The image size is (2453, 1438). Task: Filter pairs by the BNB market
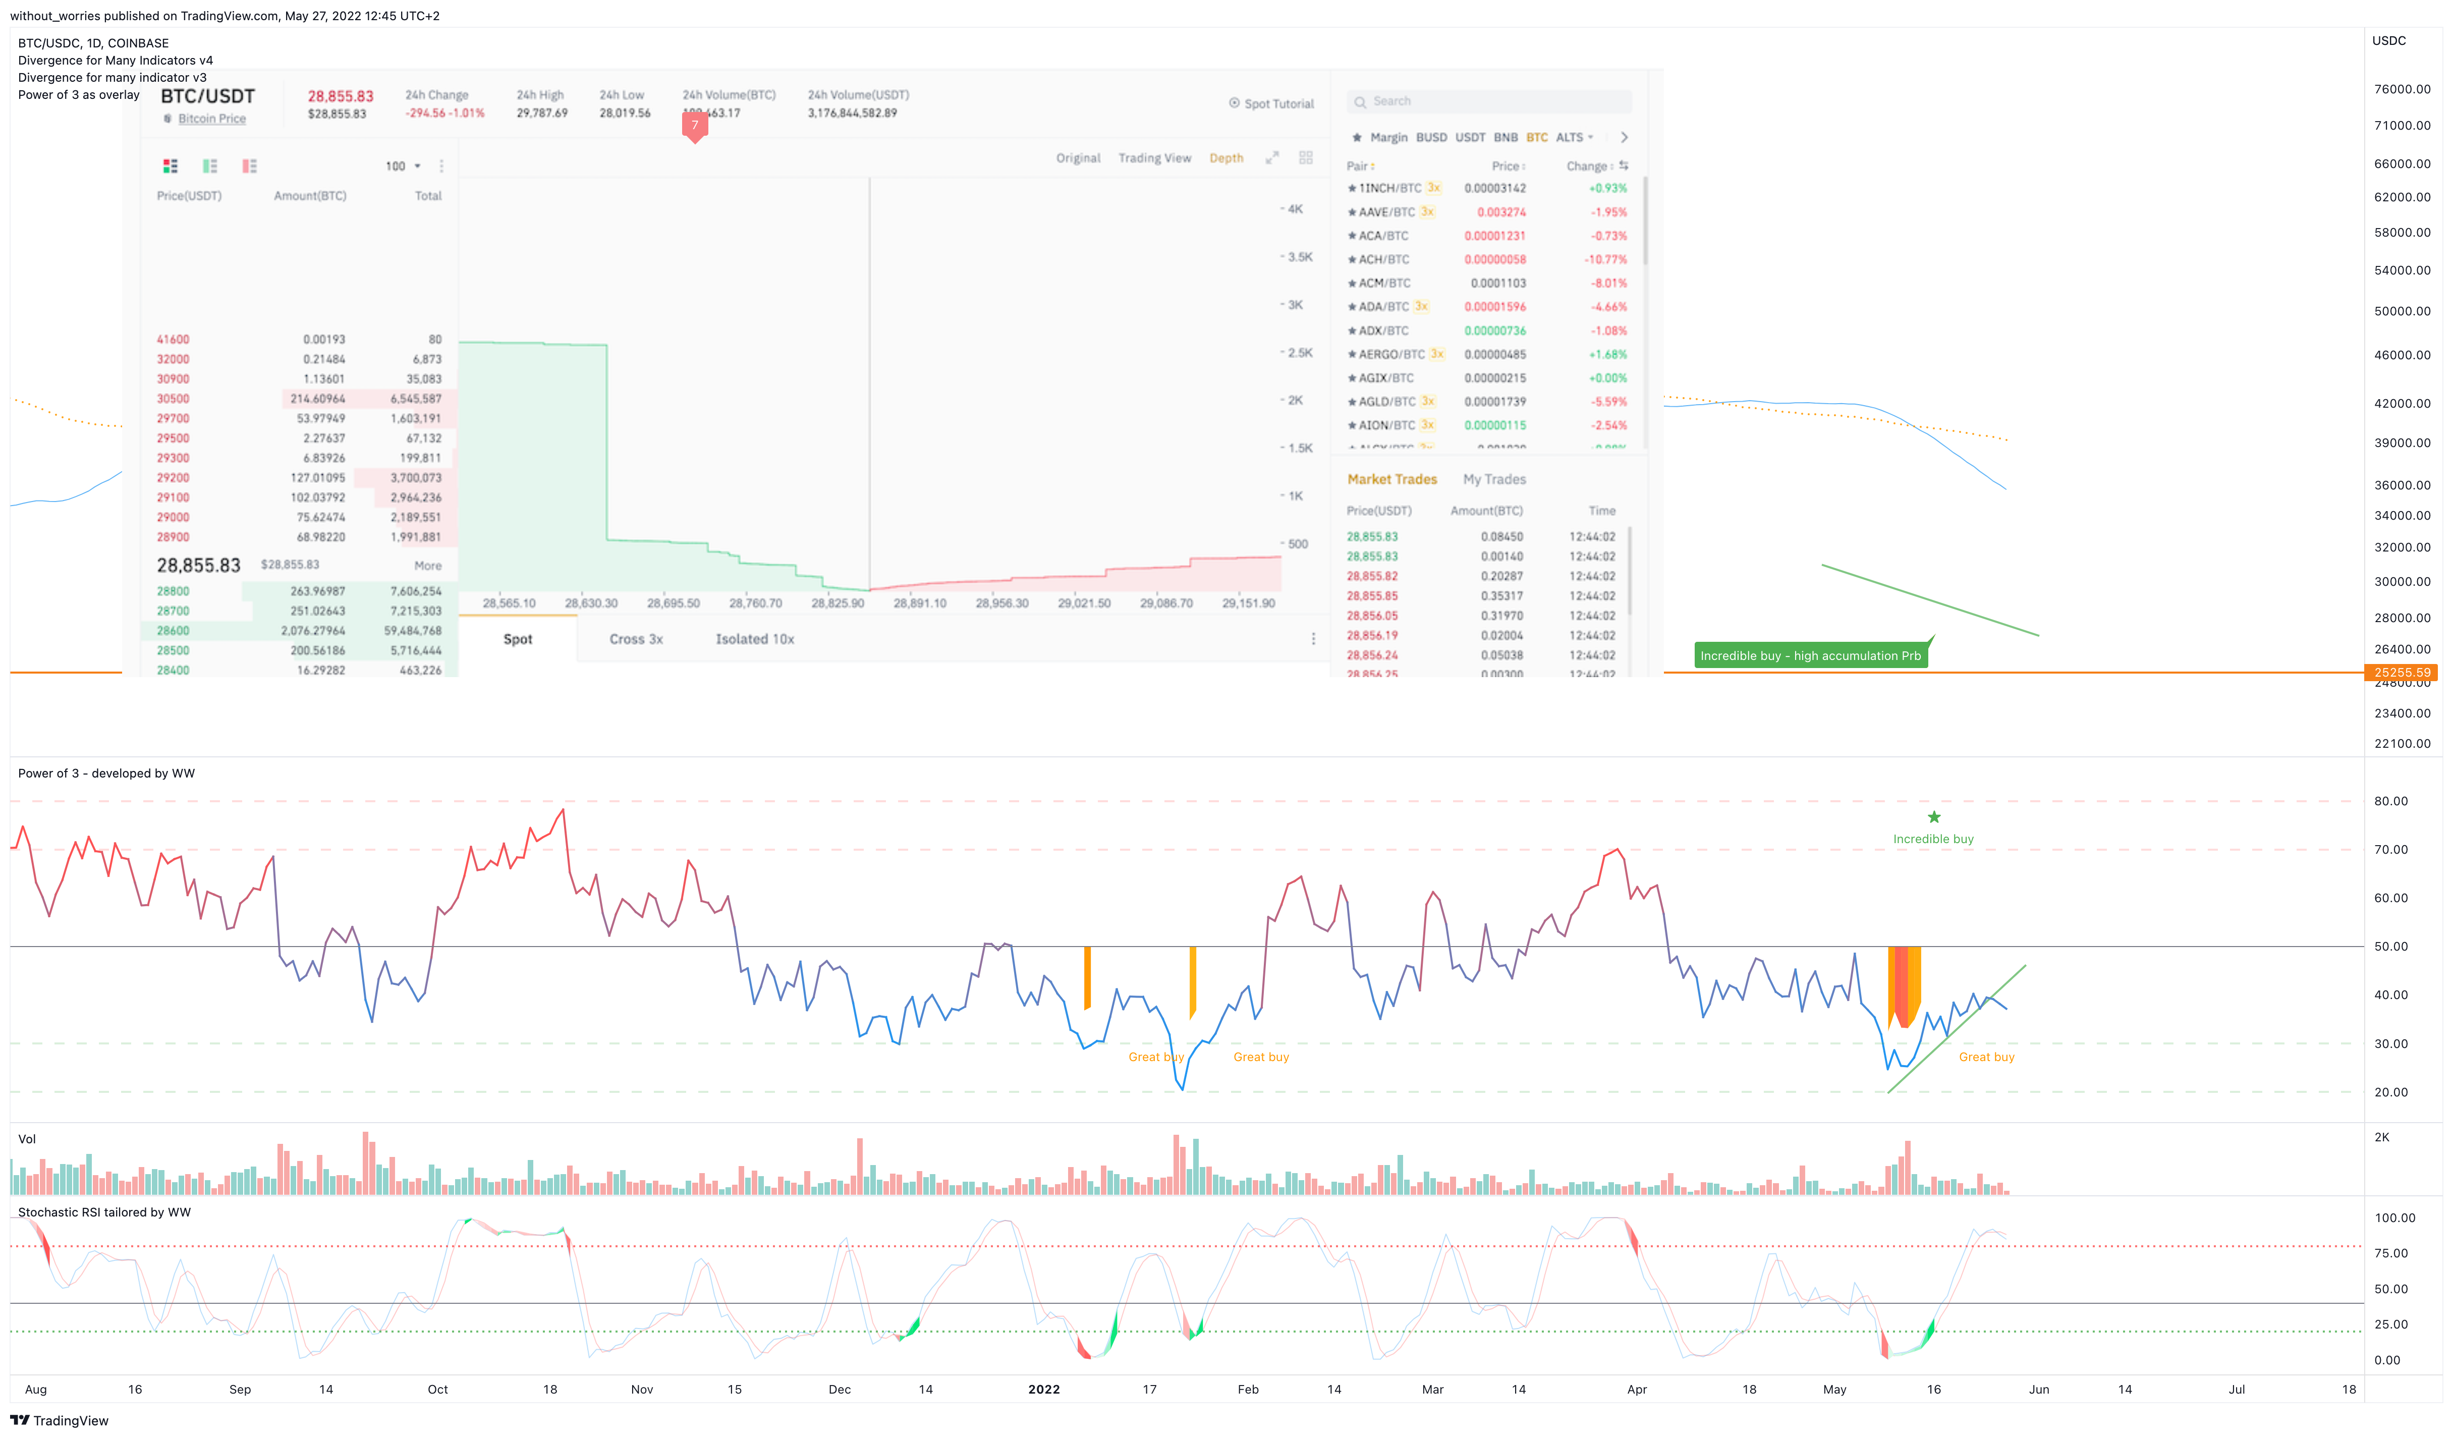tap(1506, 137)
